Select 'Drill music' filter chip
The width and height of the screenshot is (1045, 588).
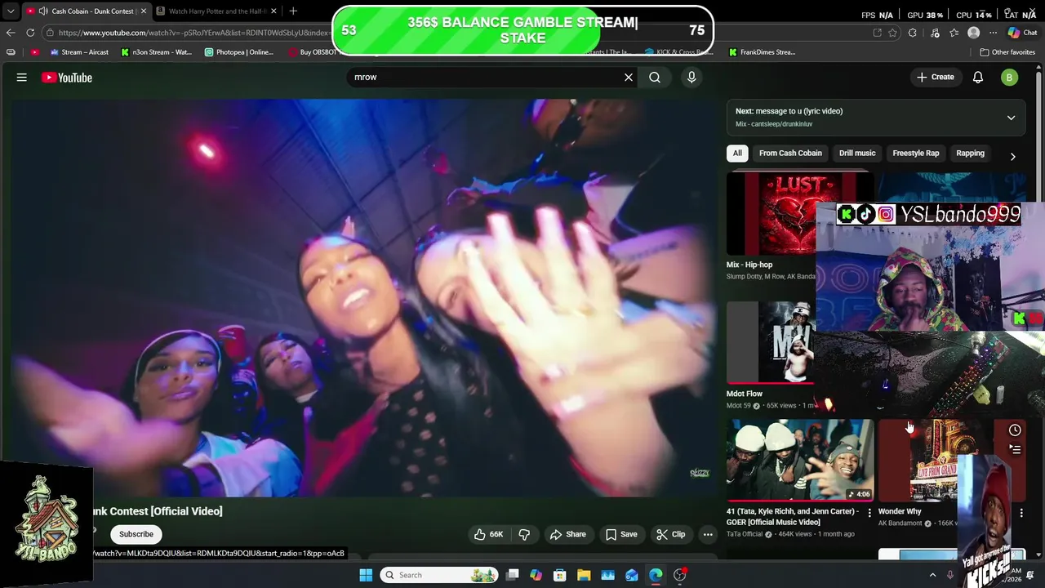pyautogui.click(x=857, y=153)
